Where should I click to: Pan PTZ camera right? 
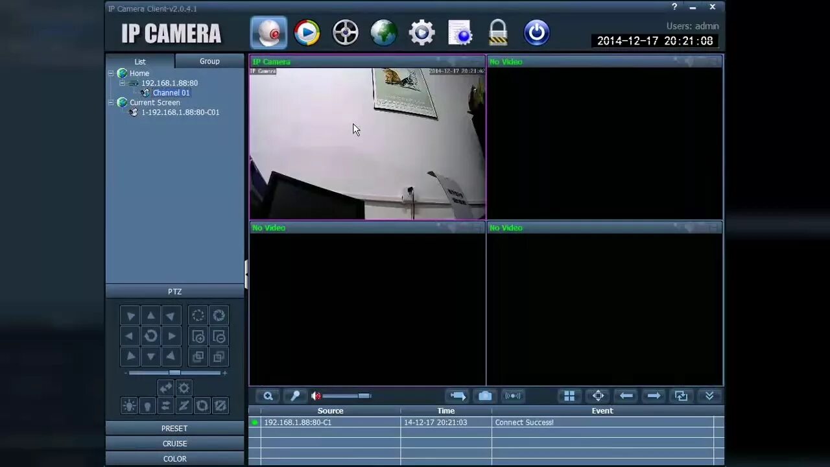coord(171,336)
